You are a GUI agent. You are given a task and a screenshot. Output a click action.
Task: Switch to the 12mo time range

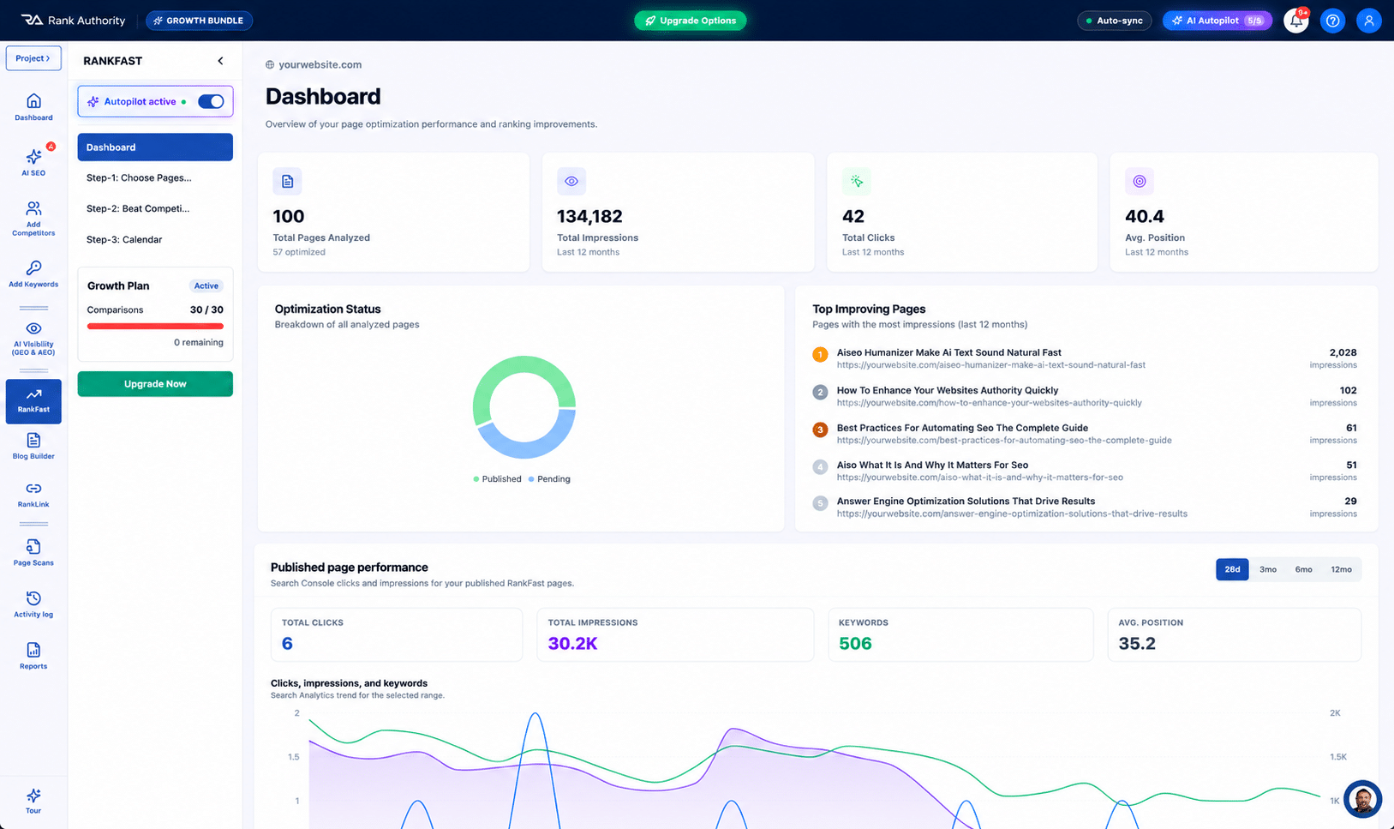1341,569
